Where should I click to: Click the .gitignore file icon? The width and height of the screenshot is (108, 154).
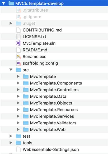click(19, 17)
